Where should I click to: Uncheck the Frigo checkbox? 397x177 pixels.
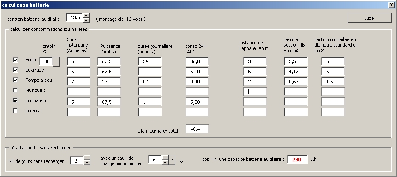point(16,60)
